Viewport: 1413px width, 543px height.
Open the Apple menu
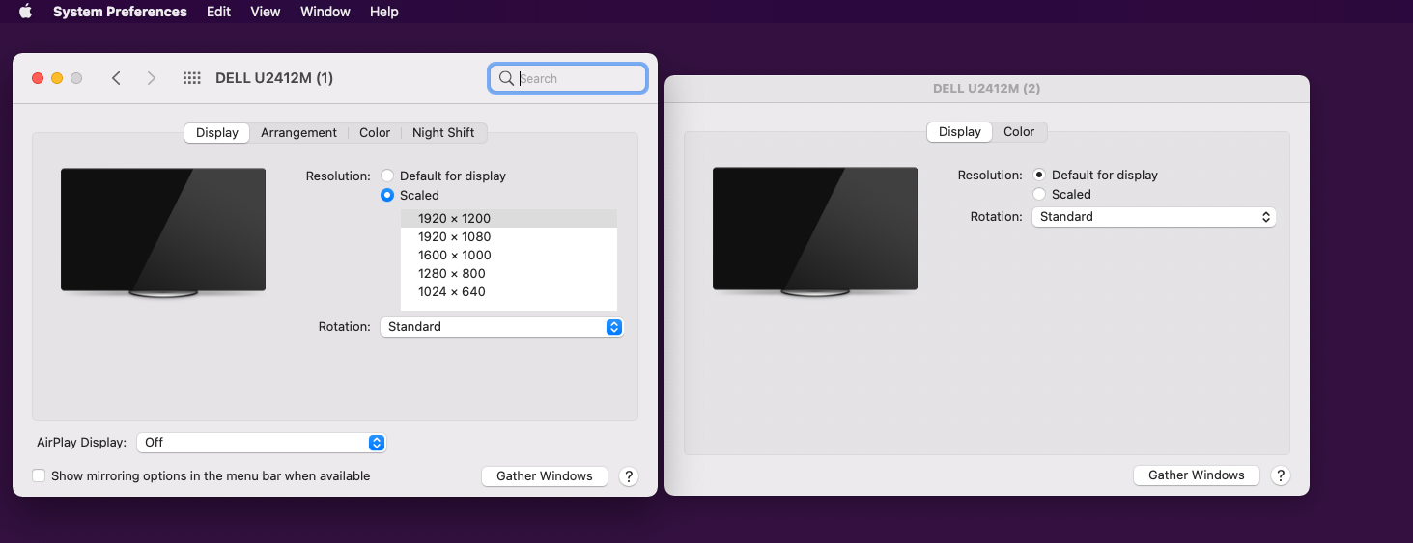pyautogui.click(x=26, y=12)
